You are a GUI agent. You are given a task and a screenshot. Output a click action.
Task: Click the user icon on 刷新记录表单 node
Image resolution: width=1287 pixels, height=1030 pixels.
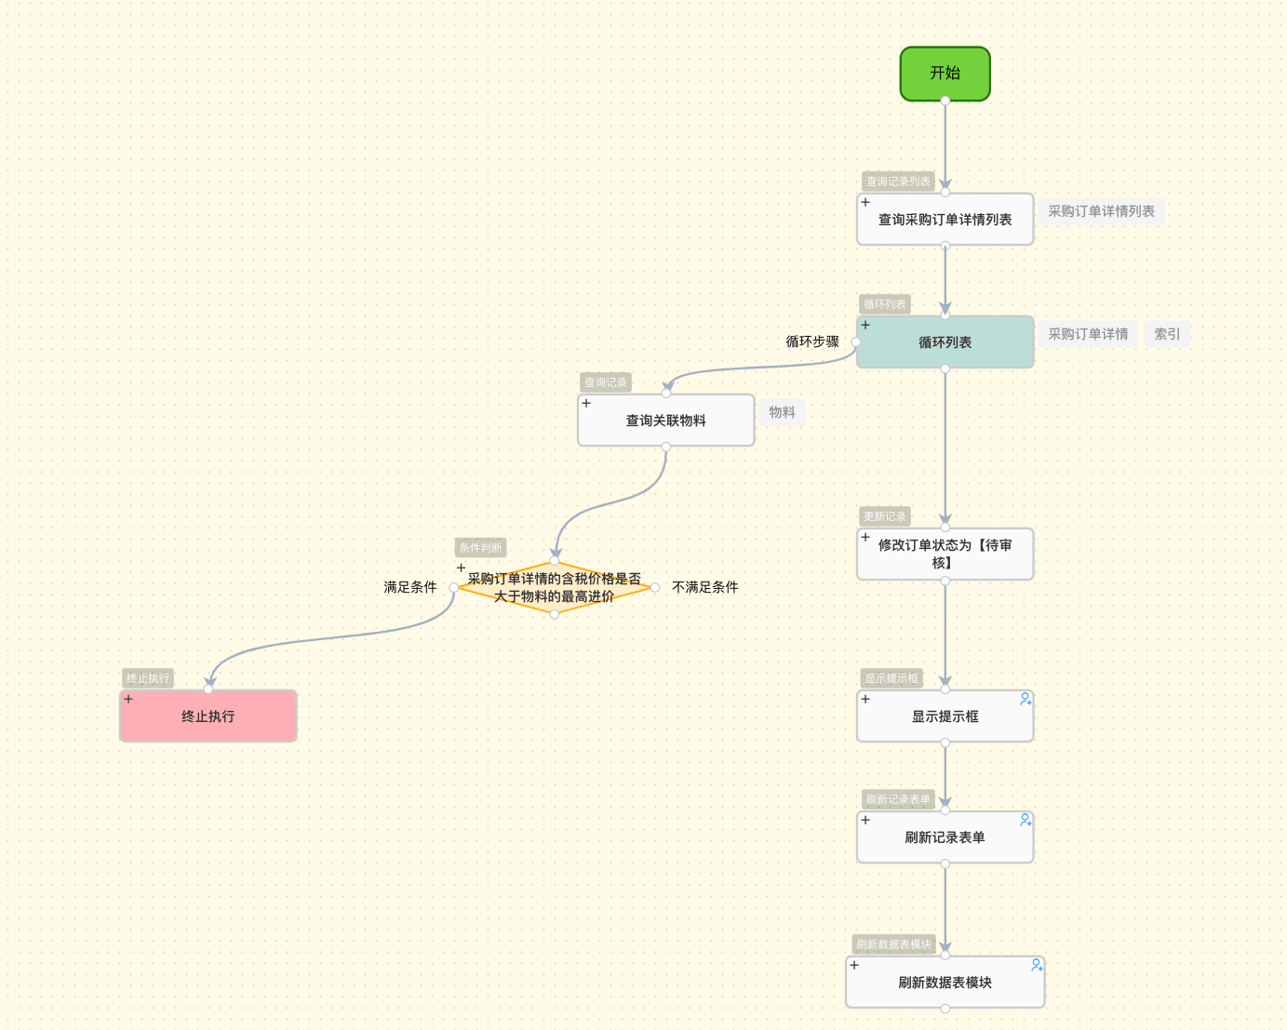[x=1026, y=820]
